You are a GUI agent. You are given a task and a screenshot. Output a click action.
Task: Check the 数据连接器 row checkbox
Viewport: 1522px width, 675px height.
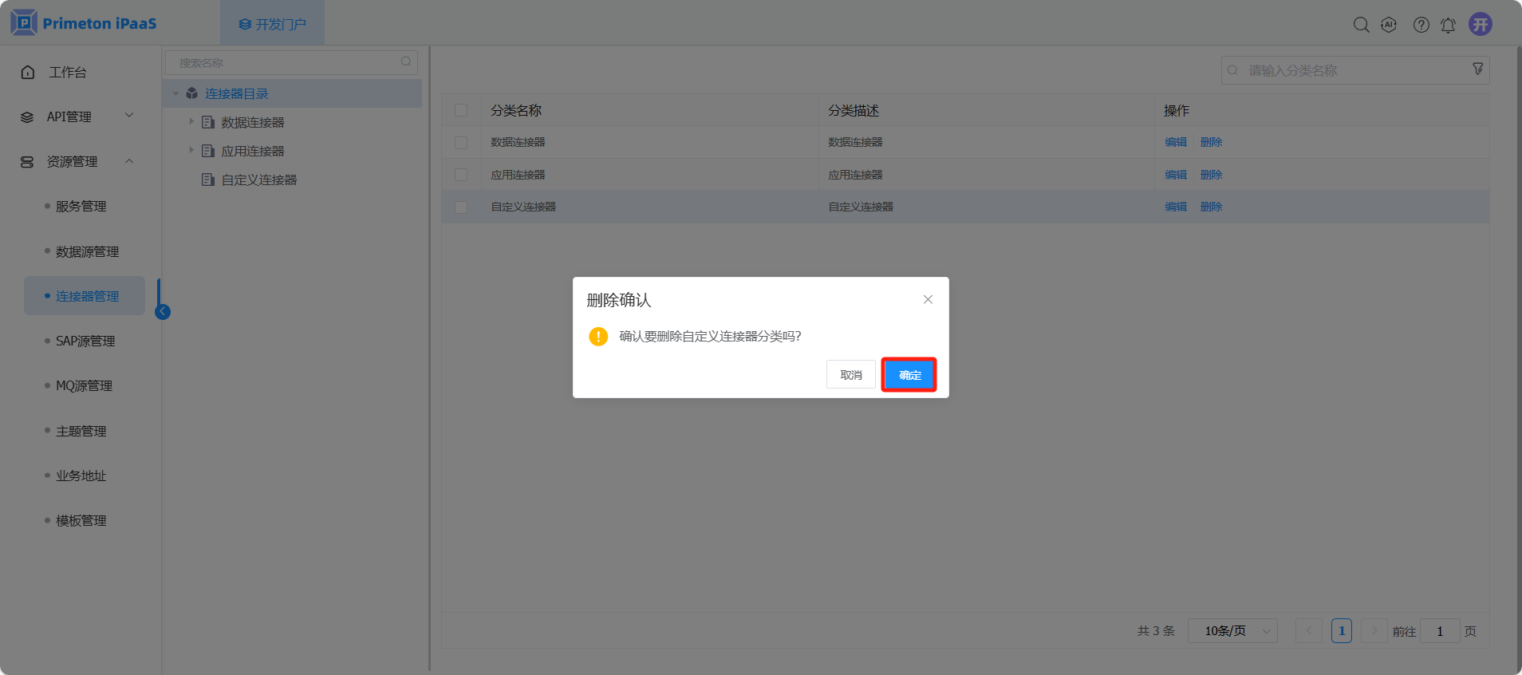point(461,142)
